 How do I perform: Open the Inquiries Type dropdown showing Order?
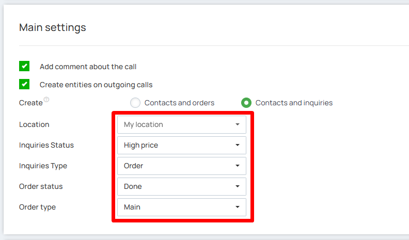click(181, 166)
